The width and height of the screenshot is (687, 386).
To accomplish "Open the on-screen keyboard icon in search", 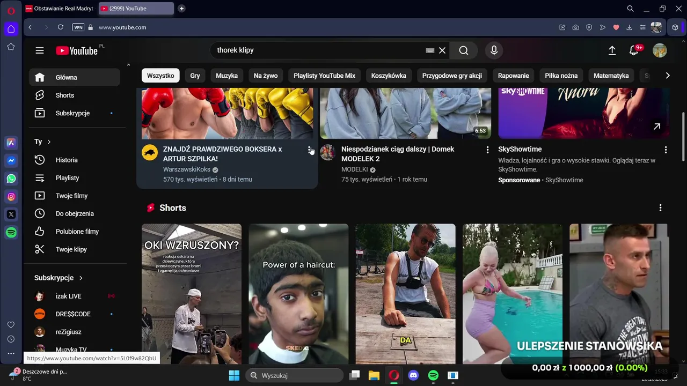I will [x=430, y=50].
